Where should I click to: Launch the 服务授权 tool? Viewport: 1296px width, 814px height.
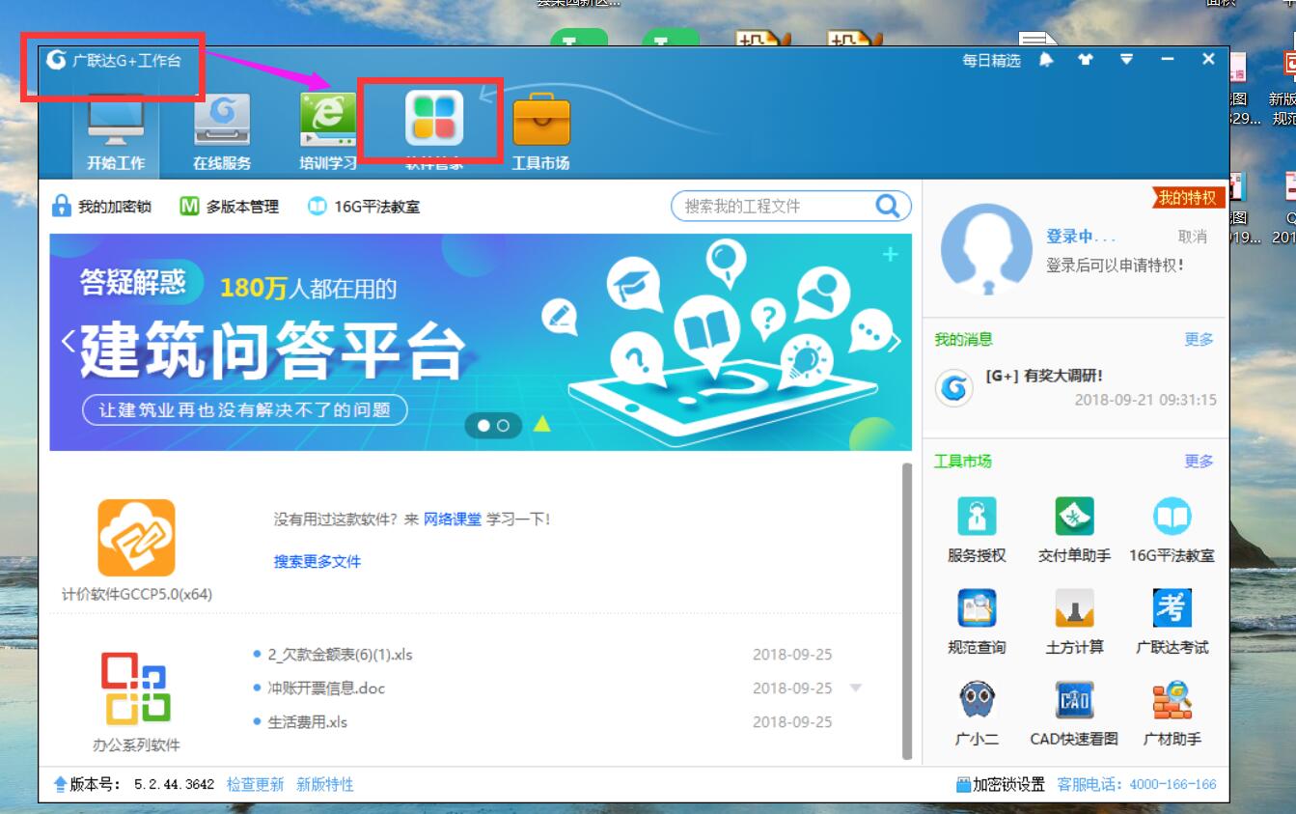pos(977,530)
